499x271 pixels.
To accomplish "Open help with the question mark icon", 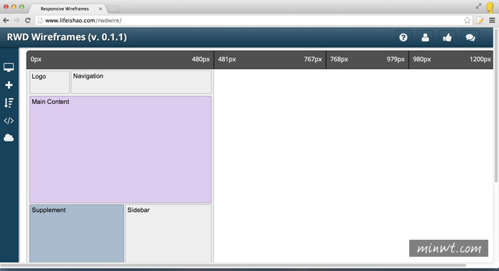I will pyautogui.click(x=403, y=38).
